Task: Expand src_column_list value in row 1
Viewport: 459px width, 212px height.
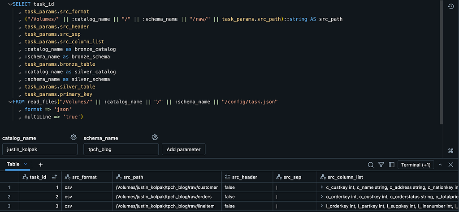Action: coord(321,187)
